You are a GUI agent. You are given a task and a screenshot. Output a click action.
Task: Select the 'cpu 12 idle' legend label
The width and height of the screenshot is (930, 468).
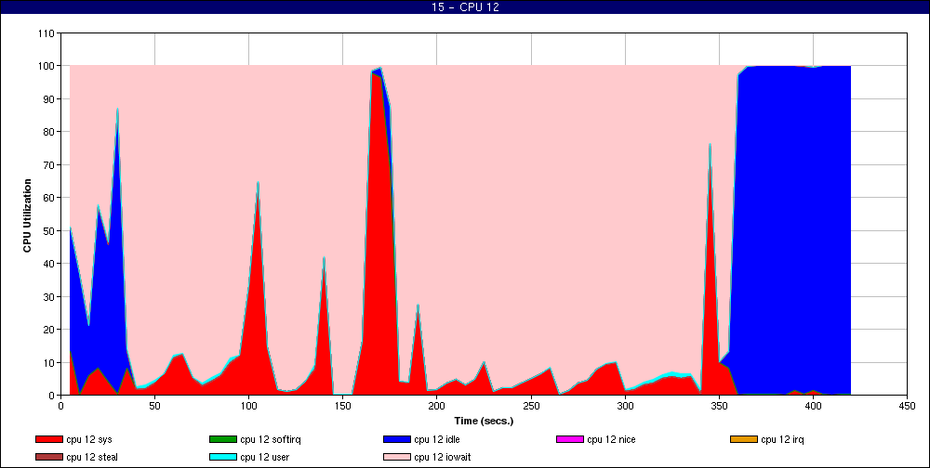436,440
